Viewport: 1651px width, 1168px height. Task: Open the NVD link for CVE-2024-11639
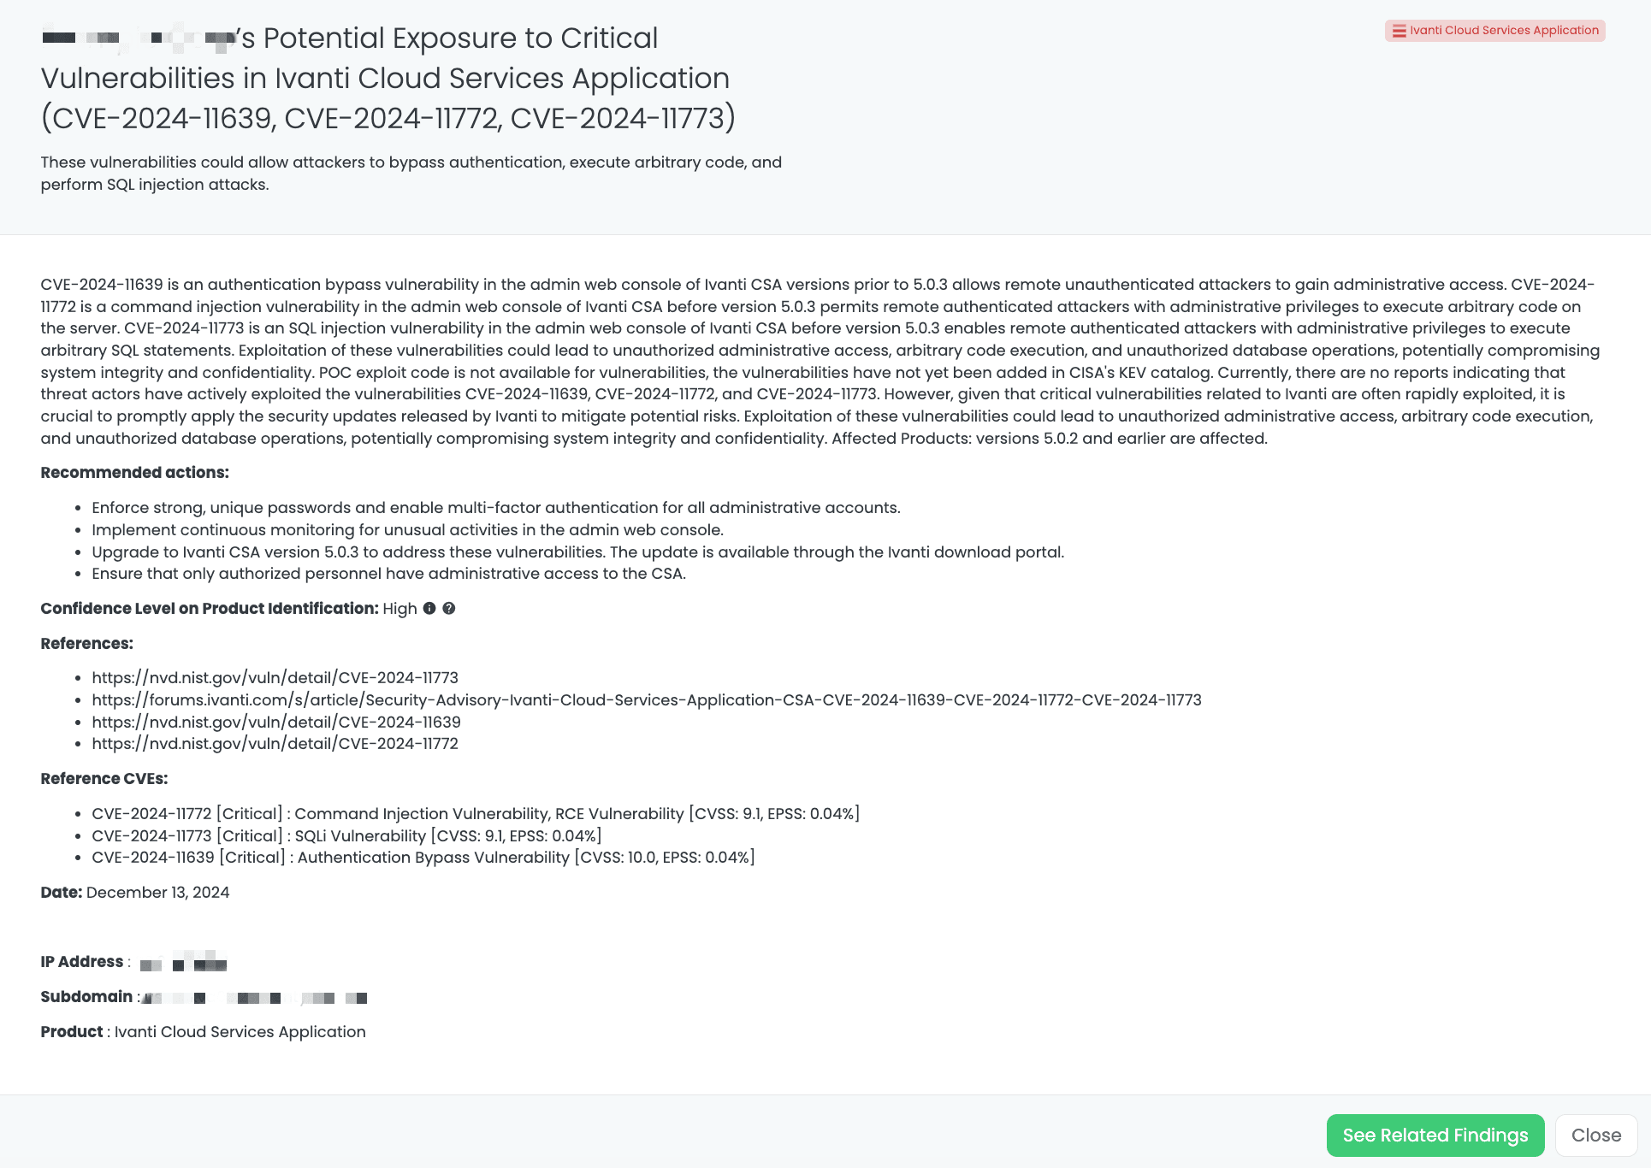tap(276, 722)
